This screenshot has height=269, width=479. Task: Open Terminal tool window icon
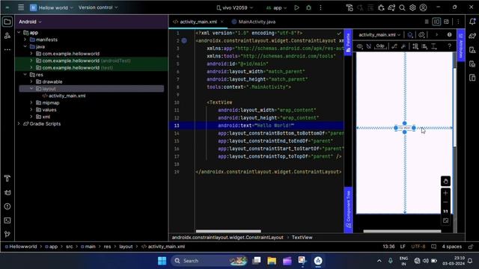pyautogui.click(x=7, y=220)
